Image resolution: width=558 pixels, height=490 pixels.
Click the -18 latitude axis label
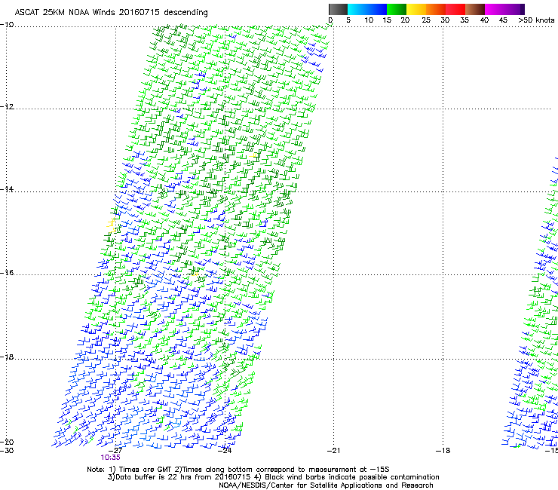7,357
